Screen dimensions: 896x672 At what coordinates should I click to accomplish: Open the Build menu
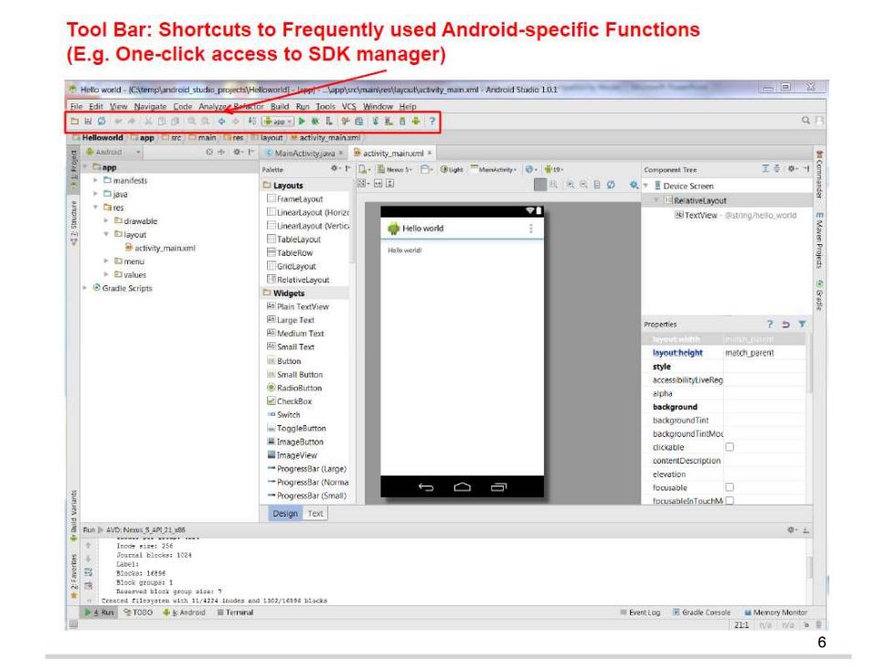coord(280,106)
